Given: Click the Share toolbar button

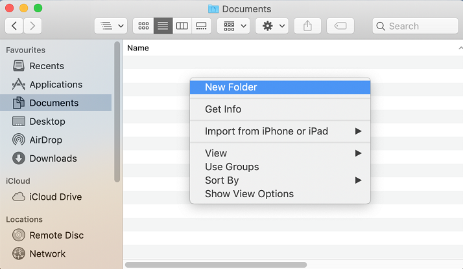Looking at the screenshot, I should pos(307,26).
